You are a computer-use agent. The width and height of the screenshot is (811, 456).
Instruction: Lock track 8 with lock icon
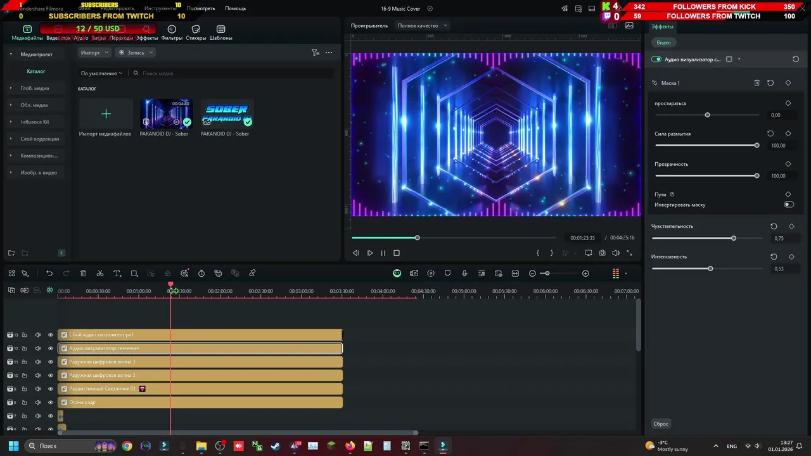tap(25, 402)
